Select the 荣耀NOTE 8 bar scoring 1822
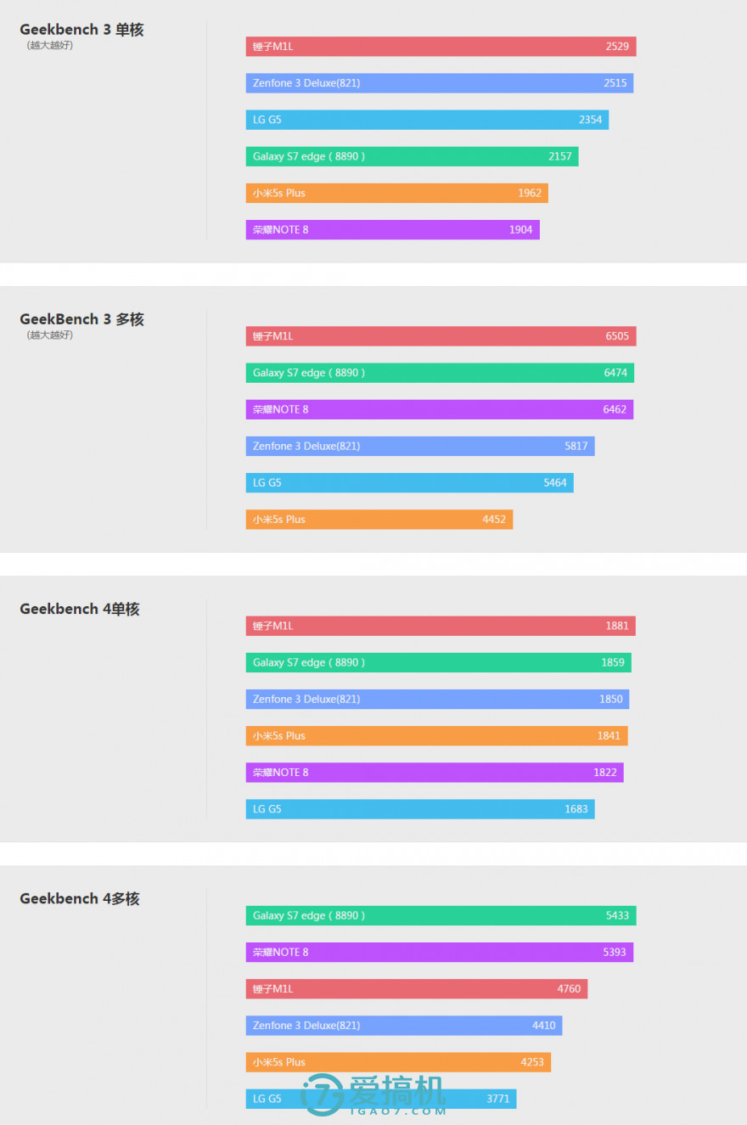 pos(435,773)
